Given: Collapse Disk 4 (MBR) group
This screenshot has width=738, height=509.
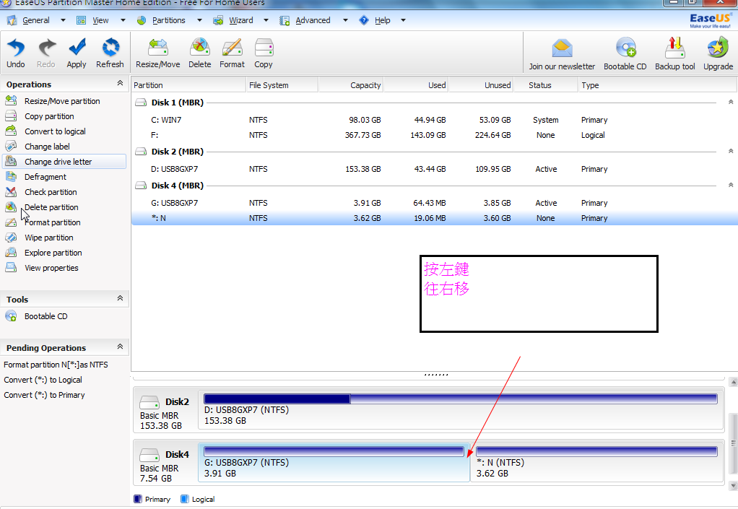Looking at the screenshot, I should click(731, 186).
